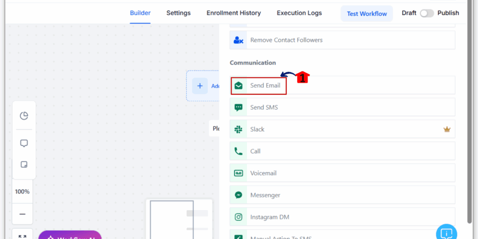Choose the Slack logo icon
Screen dimensions: 478x239
pos(239,129)
